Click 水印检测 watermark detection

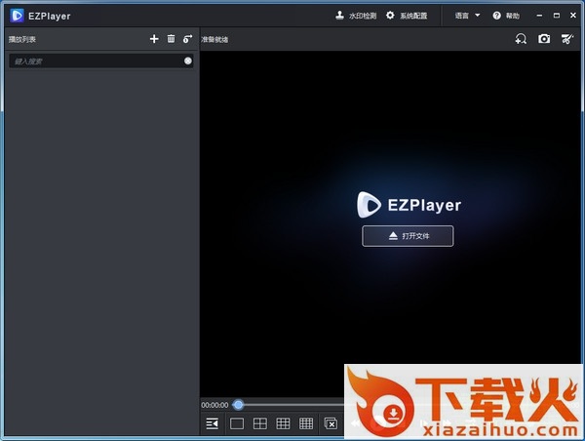pos(355,16)
